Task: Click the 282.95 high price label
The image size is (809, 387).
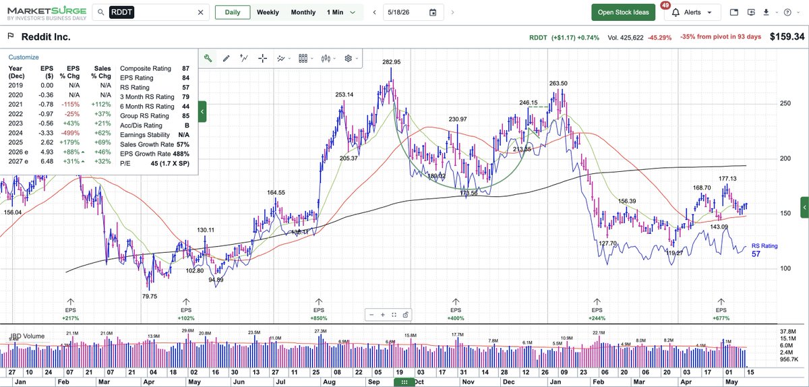Action: coord(392,62)
